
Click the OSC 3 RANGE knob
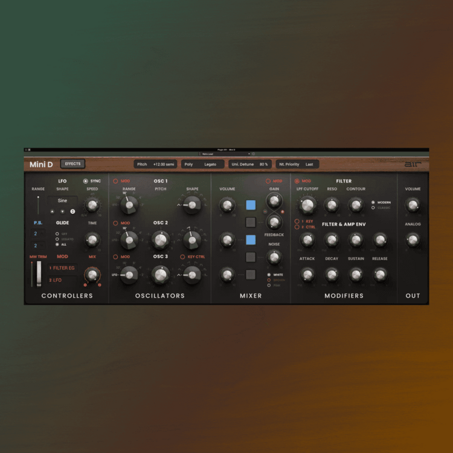(x=129, y=275)
